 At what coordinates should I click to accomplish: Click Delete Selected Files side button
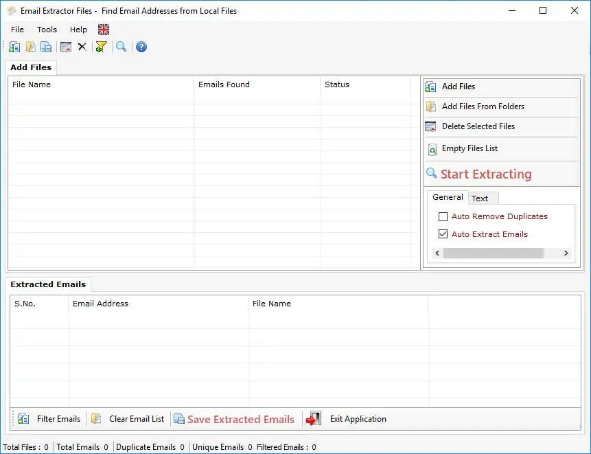click(501, 126)
